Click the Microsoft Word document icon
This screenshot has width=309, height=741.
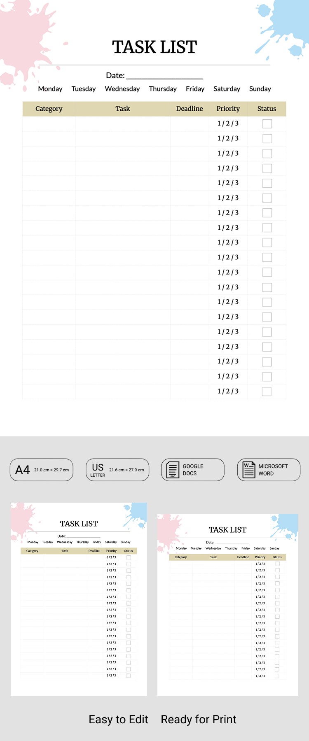249,470
